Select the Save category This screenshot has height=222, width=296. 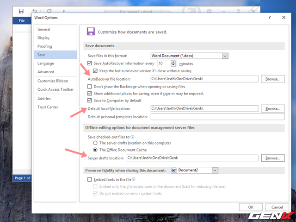(55, 55)
